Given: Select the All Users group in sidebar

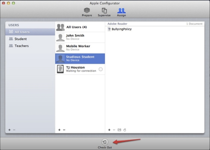Looking at the screenshot, I should (30, 32).
